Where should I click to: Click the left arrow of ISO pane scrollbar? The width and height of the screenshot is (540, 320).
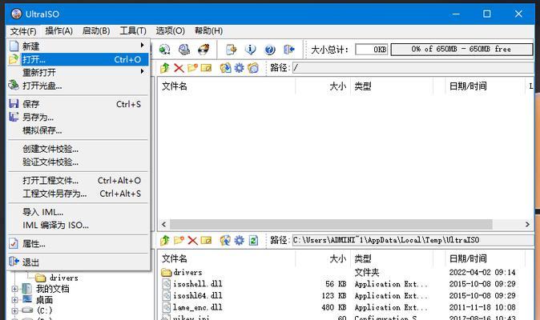pyautogui.click(x=164, y=225)
